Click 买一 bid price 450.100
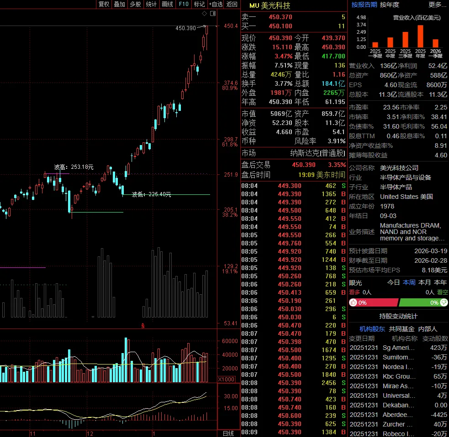This screenshot has width=449, height=437. click(x=280, y=26)
